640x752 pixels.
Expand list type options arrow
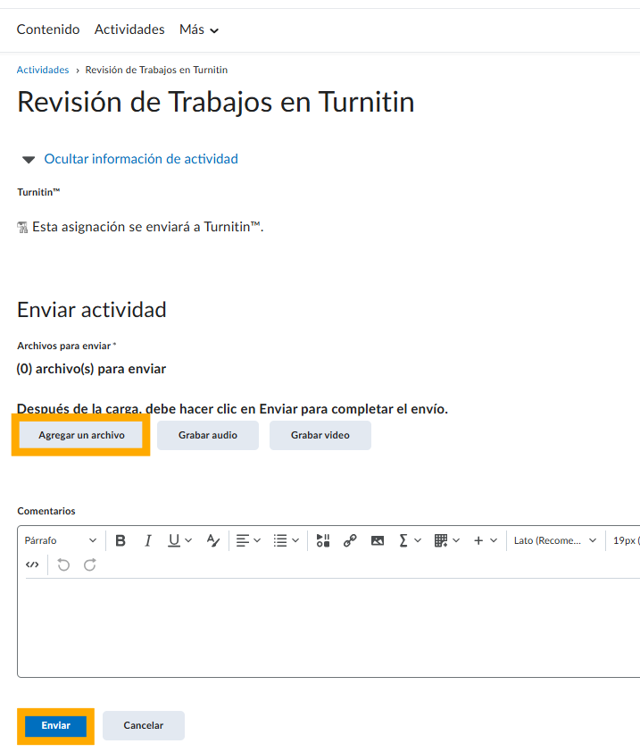(x=295, y=540)
